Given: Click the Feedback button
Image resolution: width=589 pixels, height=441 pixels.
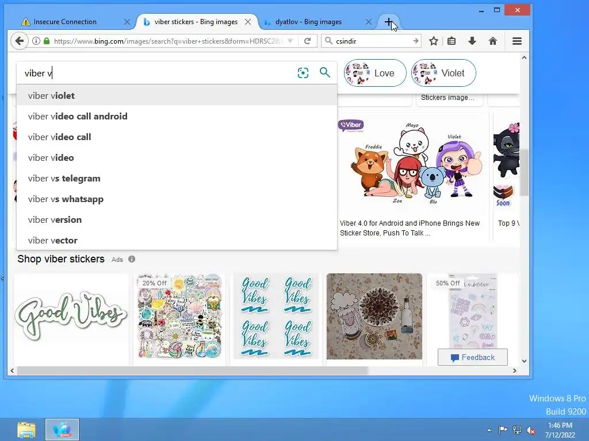Looking at the screenshot, I should 473,357.
